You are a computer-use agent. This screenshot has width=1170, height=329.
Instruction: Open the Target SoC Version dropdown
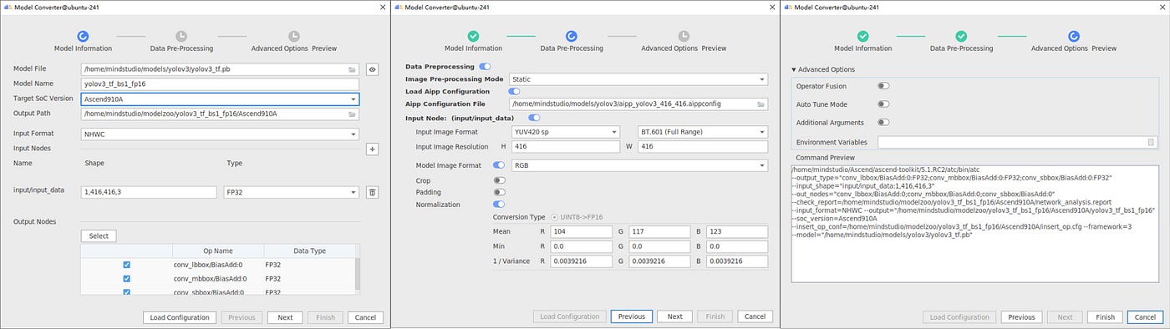221,99
